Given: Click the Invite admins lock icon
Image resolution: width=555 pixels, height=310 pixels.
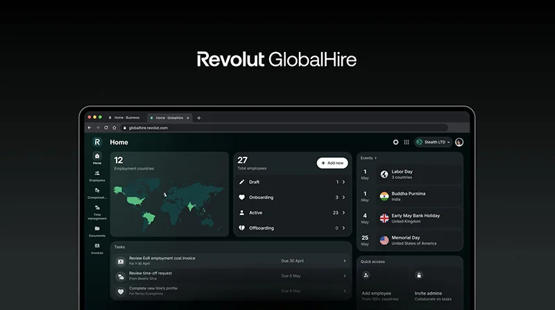Looking at the screenshot, I should pyautogui.click(x=419, y=275).
